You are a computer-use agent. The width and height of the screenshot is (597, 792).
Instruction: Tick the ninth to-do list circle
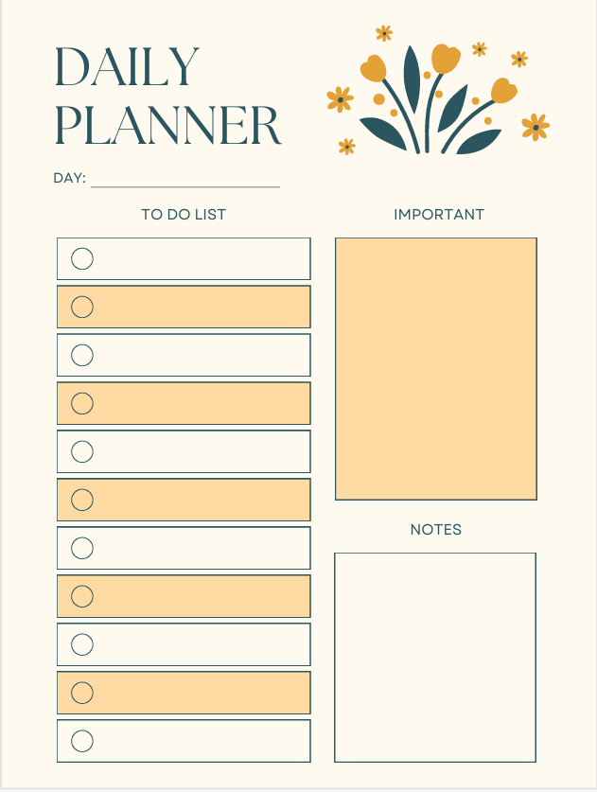click(82, 644)
